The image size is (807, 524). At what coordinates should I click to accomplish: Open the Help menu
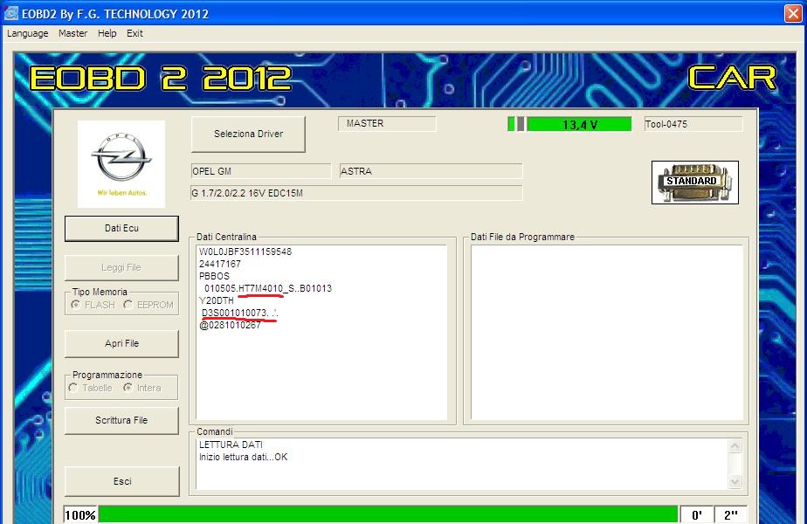tap(107, 33)
